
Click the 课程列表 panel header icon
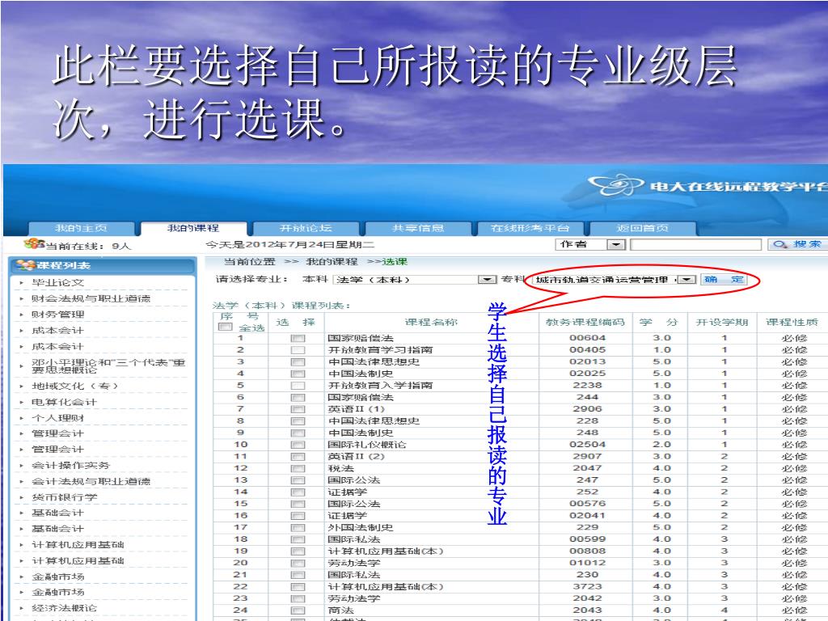25,264
